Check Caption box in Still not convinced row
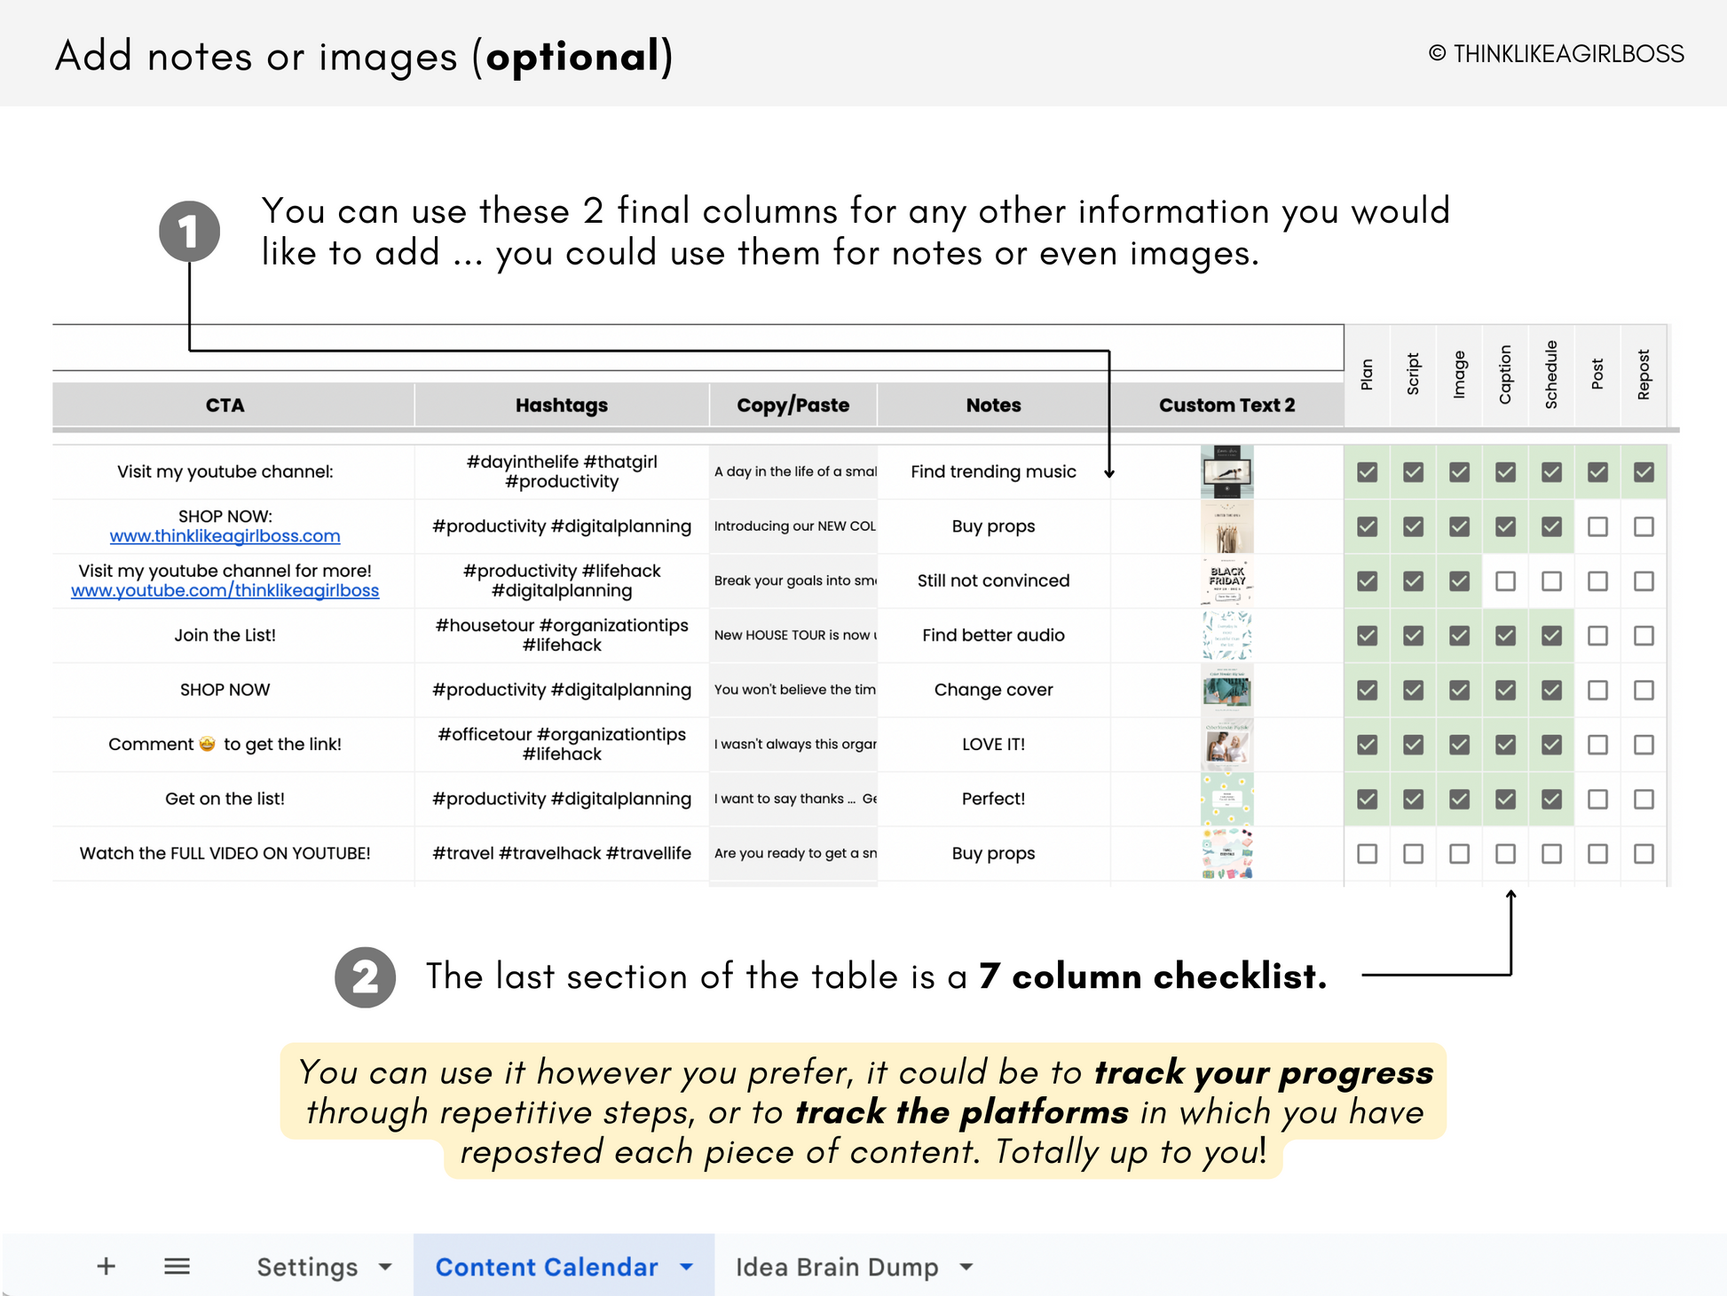The image size is (1727, 1296). (x=1505, y=581)
